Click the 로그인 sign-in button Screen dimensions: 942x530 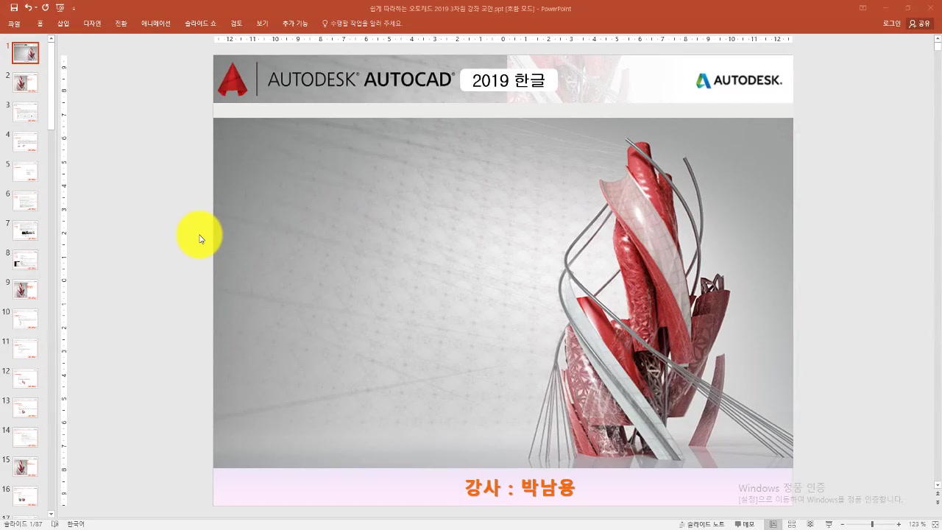click(x=891, y=24)
